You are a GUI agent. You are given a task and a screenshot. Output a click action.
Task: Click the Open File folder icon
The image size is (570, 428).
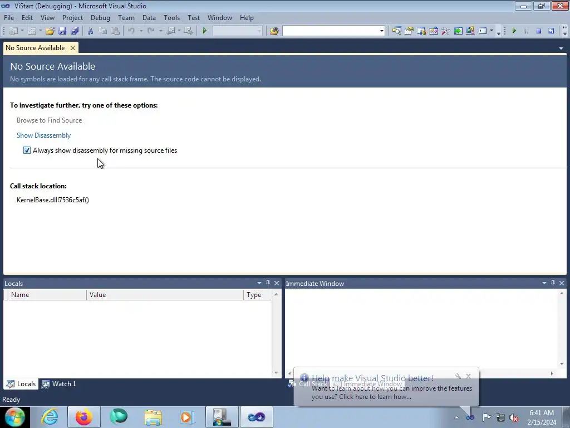(50, 31)
